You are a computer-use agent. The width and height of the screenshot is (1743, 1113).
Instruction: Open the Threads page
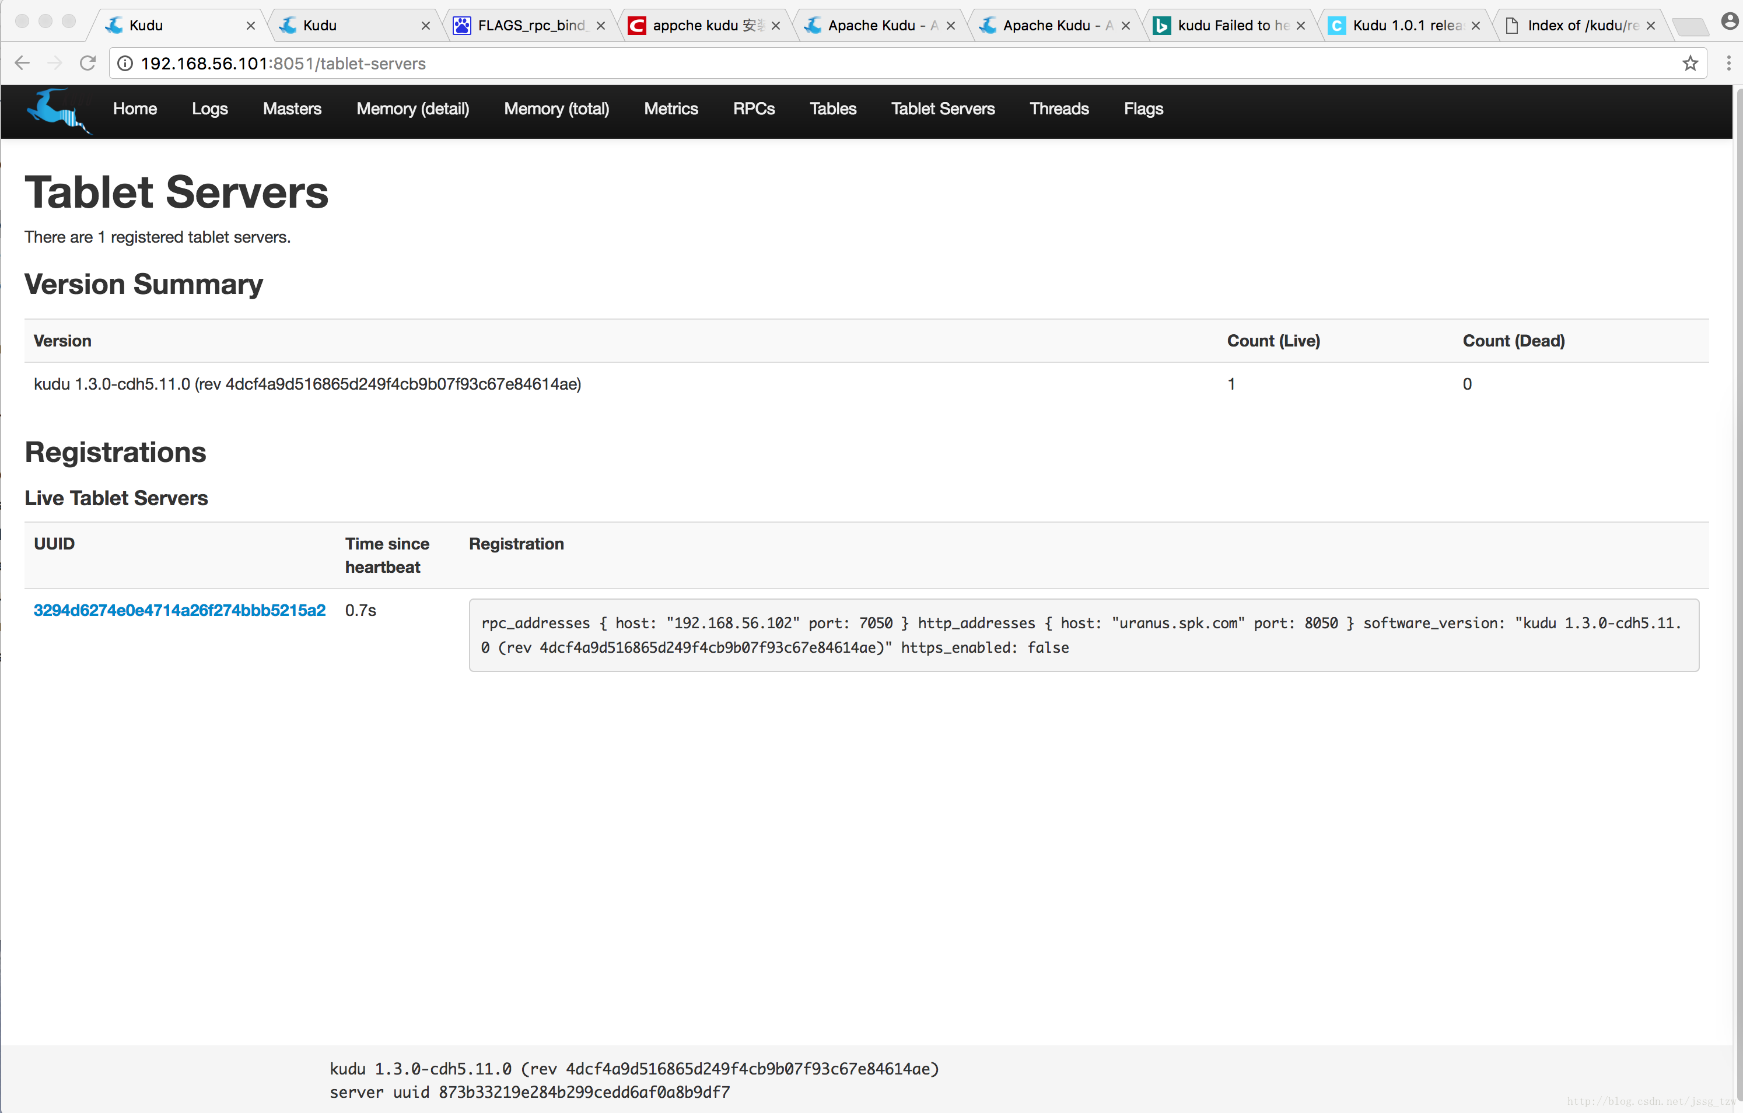tap(1059, 109)
